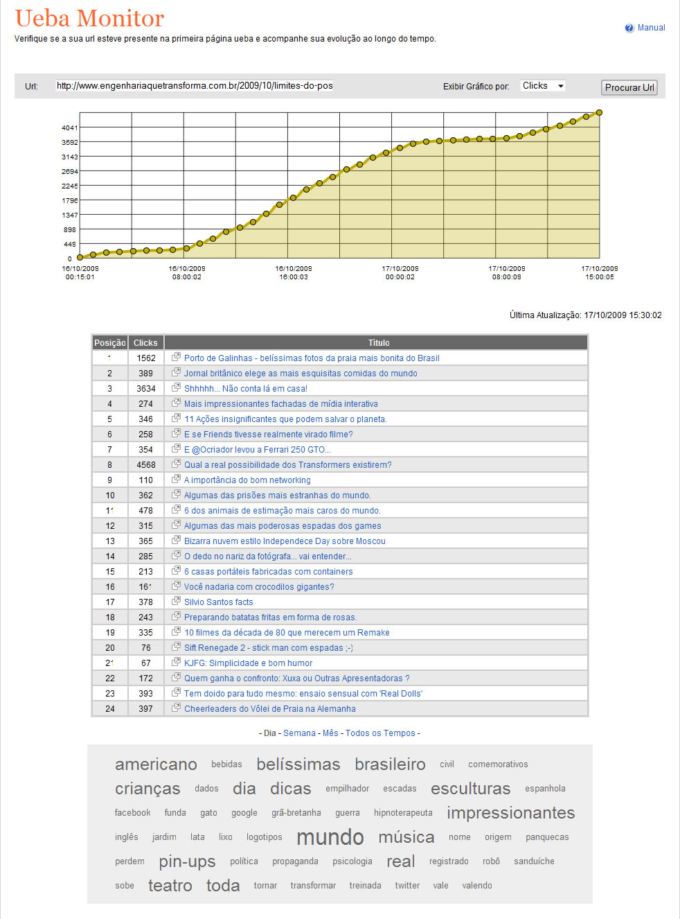Click the Ueba Monitor title
680x919 pixels.
pos(89,18)
